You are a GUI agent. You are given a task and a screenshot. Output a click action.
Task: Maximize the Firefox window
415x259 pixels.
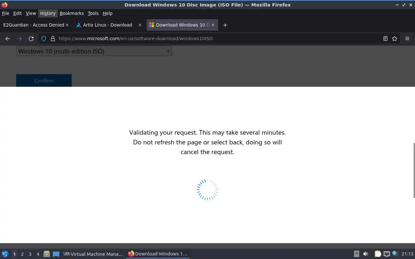click(404, 5)
